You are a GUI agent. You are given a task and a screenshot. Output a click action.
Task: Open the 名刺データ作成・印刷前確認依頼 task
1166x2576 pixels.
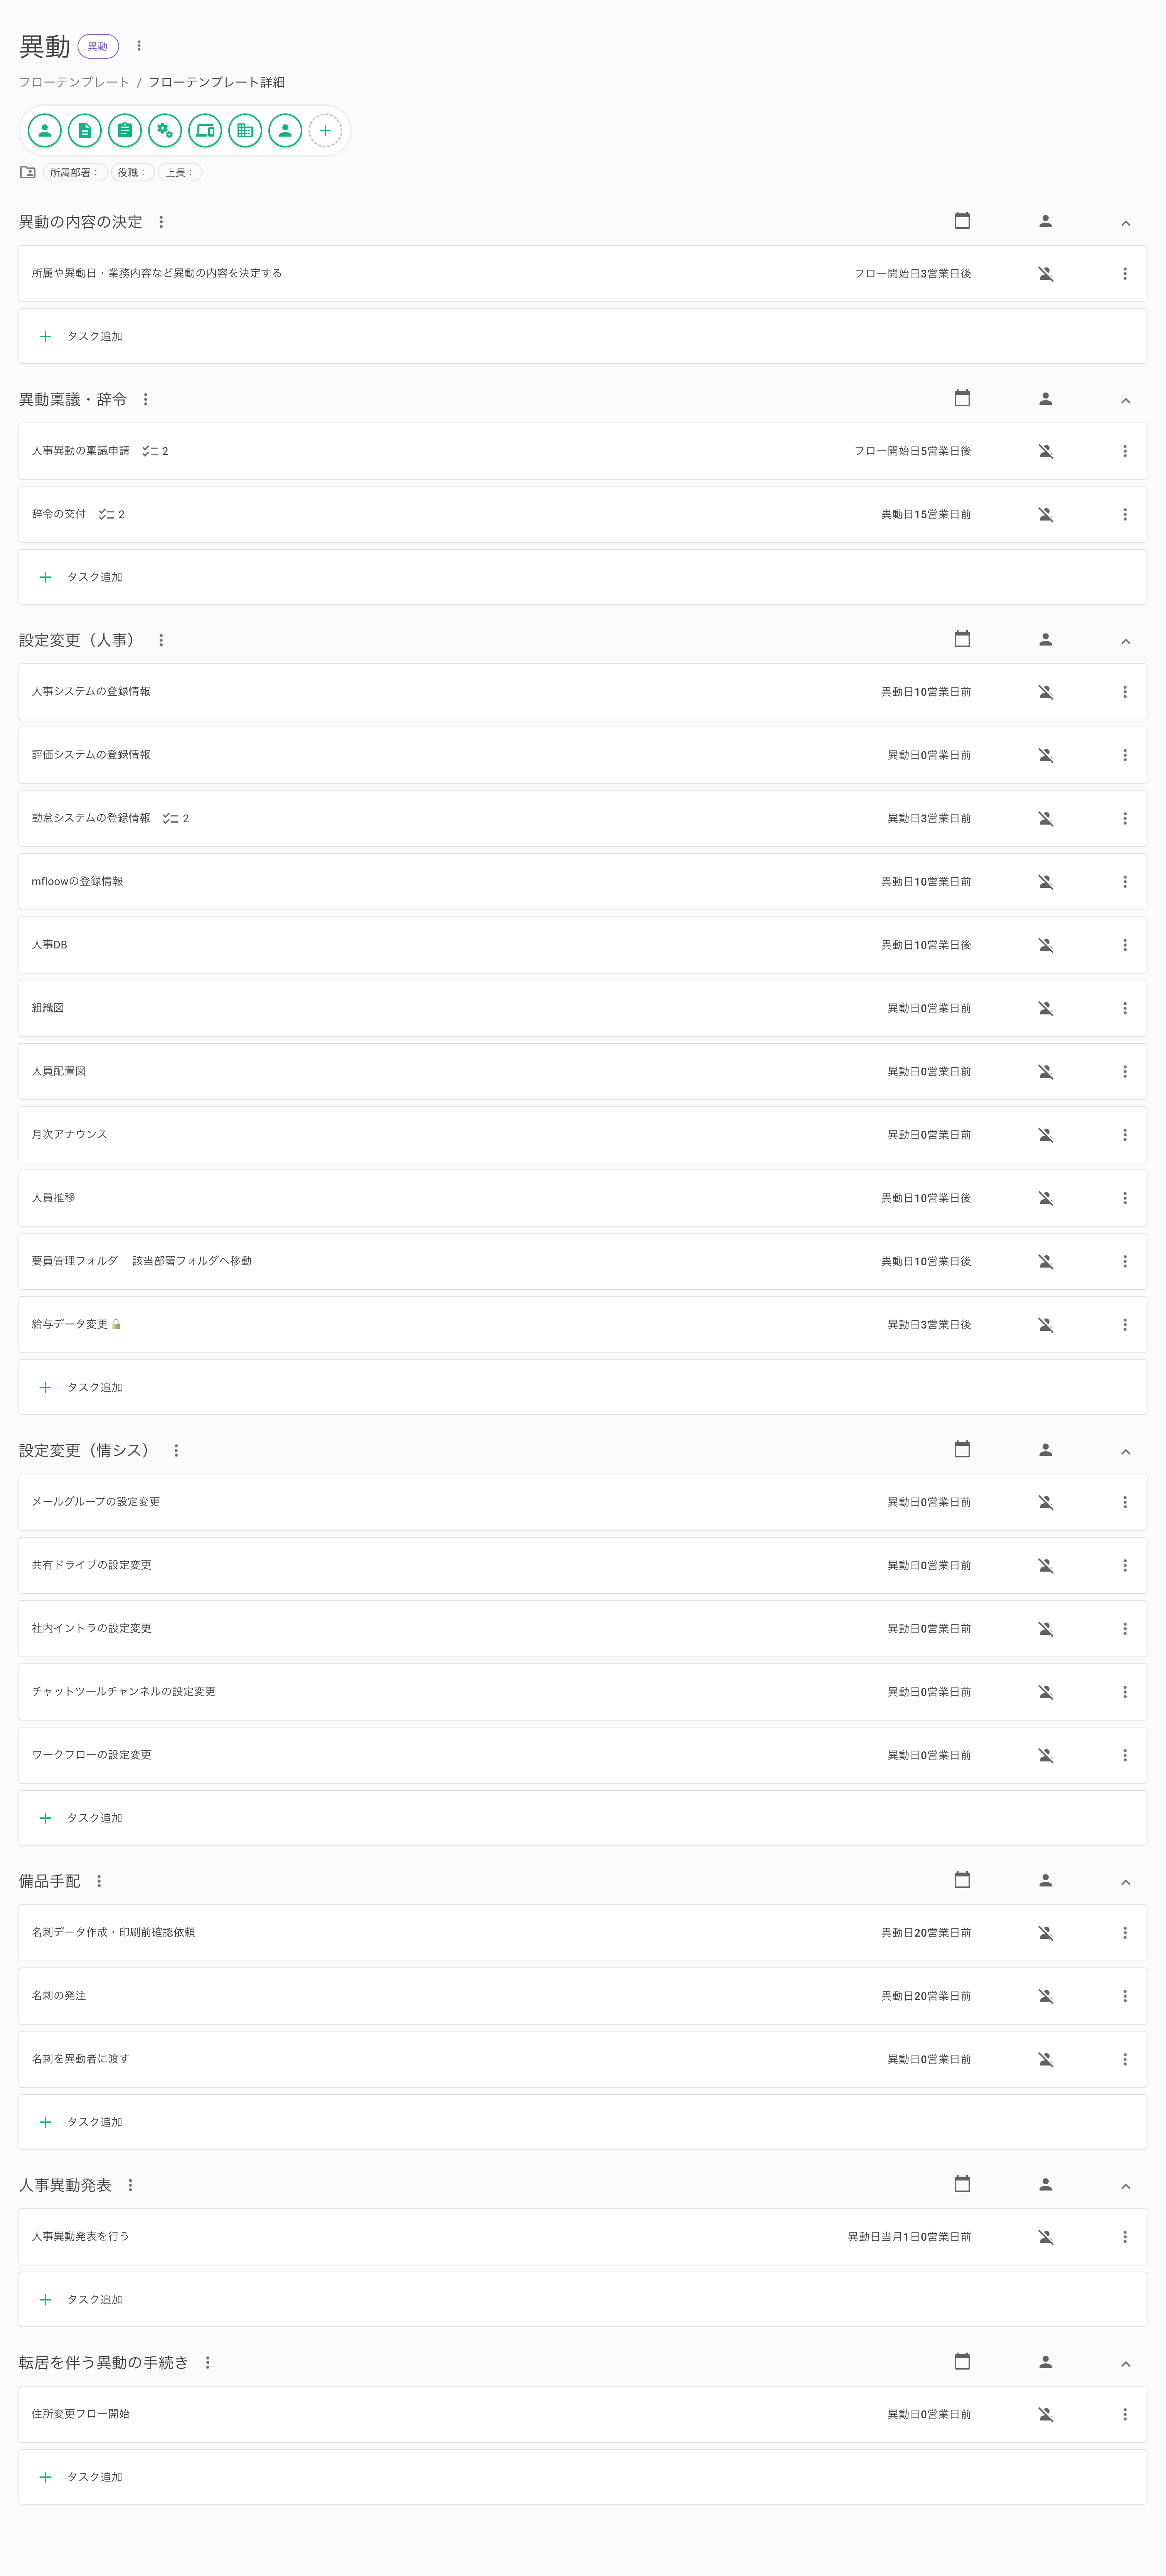(x=583, y=1933)
